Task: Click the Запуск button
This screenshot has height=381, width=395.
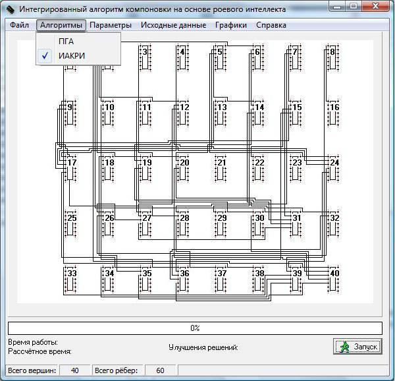Action: click(357, 347)
